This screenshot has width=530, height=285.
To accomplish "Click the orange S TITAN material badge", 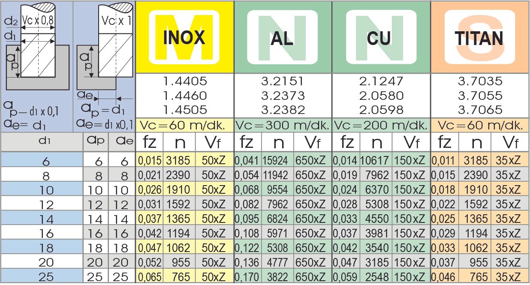I will click(479, 38).
